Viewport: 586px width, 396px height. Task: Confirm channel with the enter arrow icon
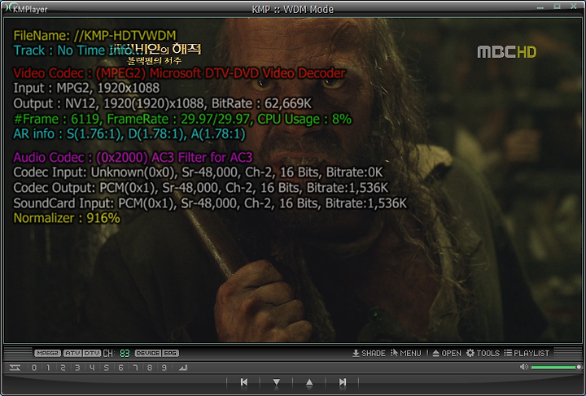click(x=183, y=368)
